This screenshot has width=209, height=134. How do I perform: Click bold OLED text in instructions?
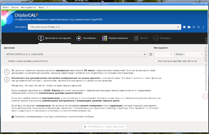click(47, 90)
